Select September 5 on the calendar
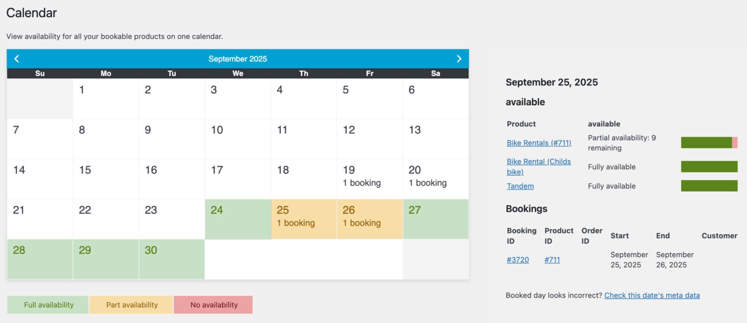Screen dimensions: 747x323 coord(370,99)
